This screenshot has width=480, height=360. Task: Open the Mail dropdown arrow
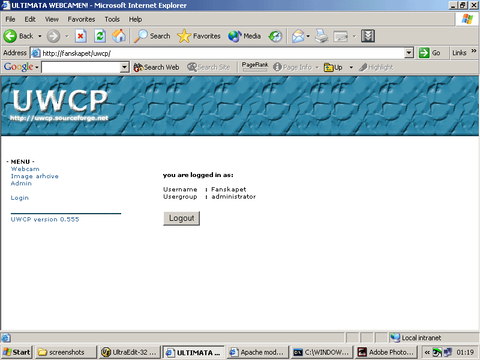pos(308,36)
